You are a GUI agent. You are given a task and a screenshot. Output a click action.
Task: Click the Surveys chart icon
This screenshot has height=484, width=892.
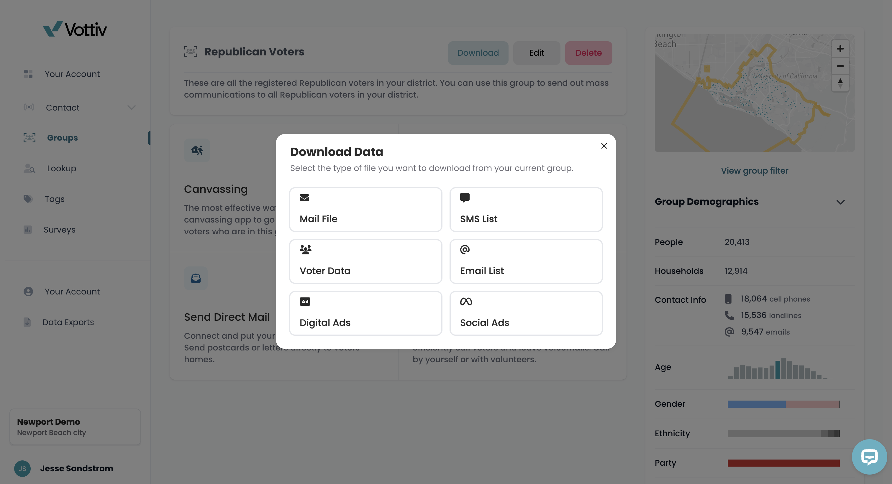(28, 229)
